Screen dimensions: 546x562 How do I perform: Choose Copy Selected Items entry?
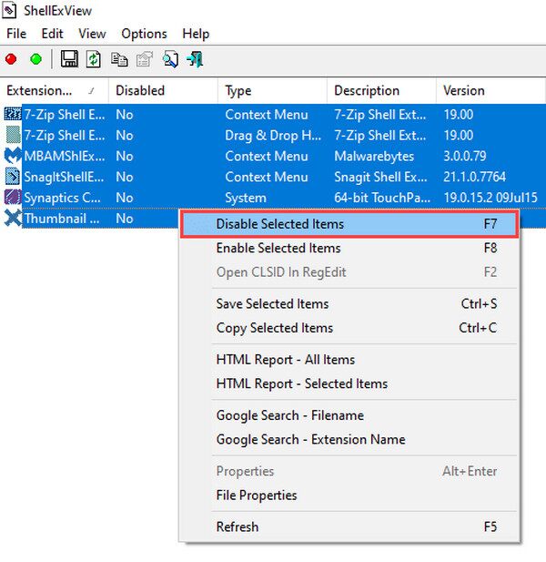[349, 328]
